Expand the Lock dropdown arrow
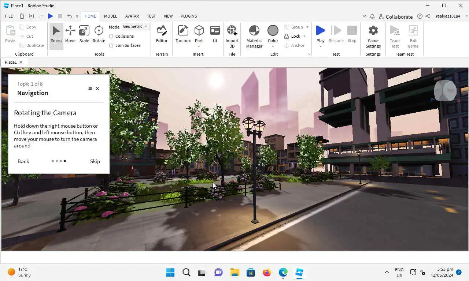 [x=304, y=36]
